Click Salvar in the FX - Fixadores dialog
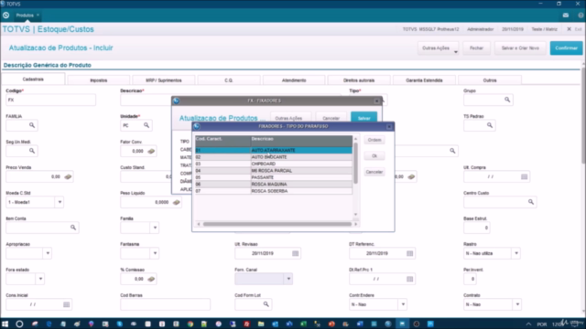 [364, 118]
